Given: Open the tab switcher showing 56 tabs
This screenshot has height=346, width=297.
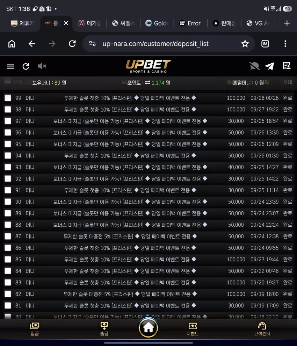Looking at the screenshot, I should pos(265,44).
